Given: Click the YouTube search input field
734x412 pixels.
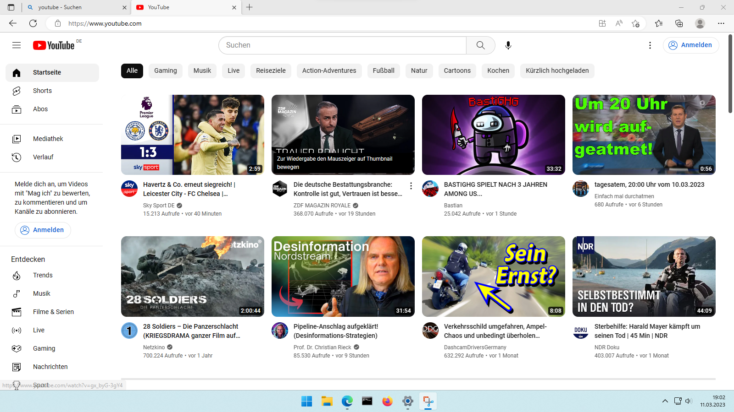Looking at the screenshot, I should tap(343, 45).
